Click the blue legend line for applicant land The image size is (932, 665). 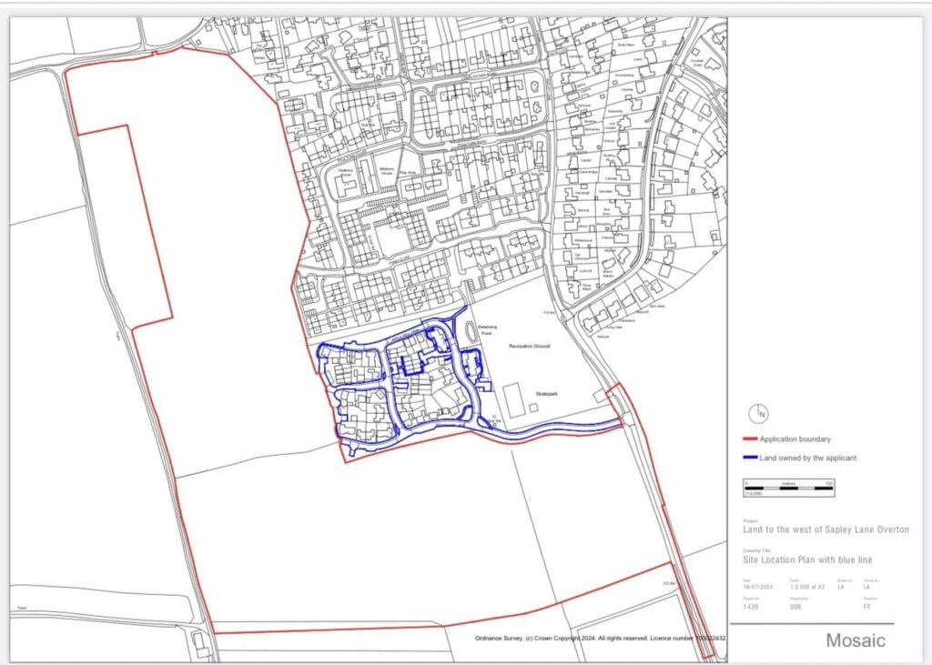[752, 458]
